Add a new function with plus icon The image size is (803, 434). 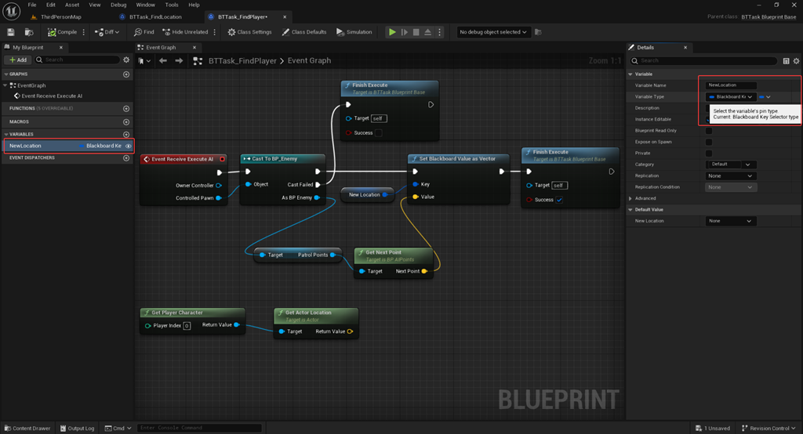[126, 108]
